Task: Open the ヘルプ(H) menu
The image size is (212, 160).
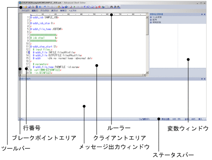Action: pyautogui.click(x=73, y=11)
